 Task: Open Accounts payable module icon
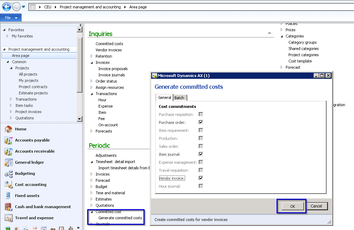click(x=8, y=140)
